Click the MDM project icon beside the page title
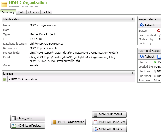The image size is (161, 139). [5, 4]
